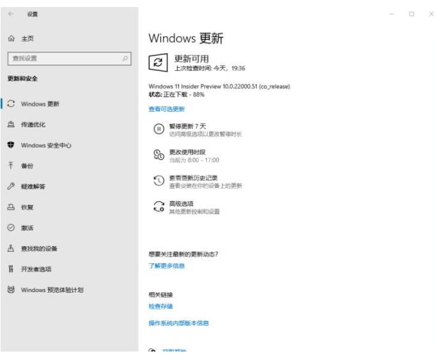
Task: Click the large update refresh status icon
Action: [x=158, y=63]
